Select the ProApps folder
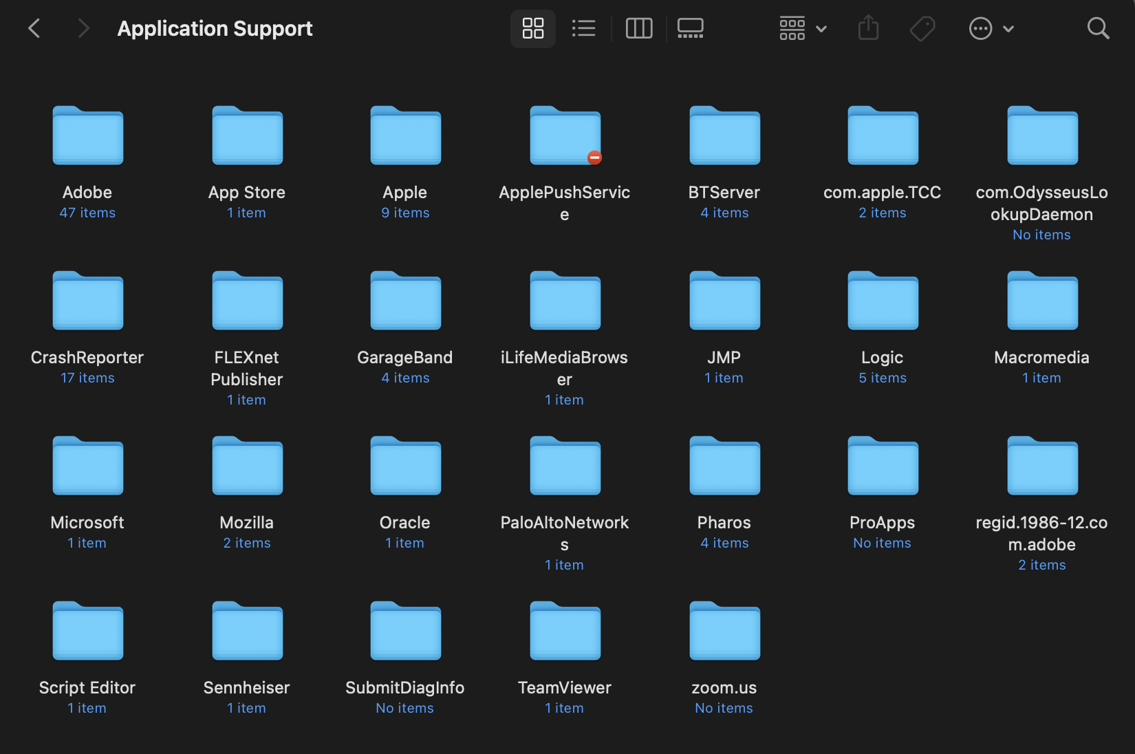 tap(883, 465)
